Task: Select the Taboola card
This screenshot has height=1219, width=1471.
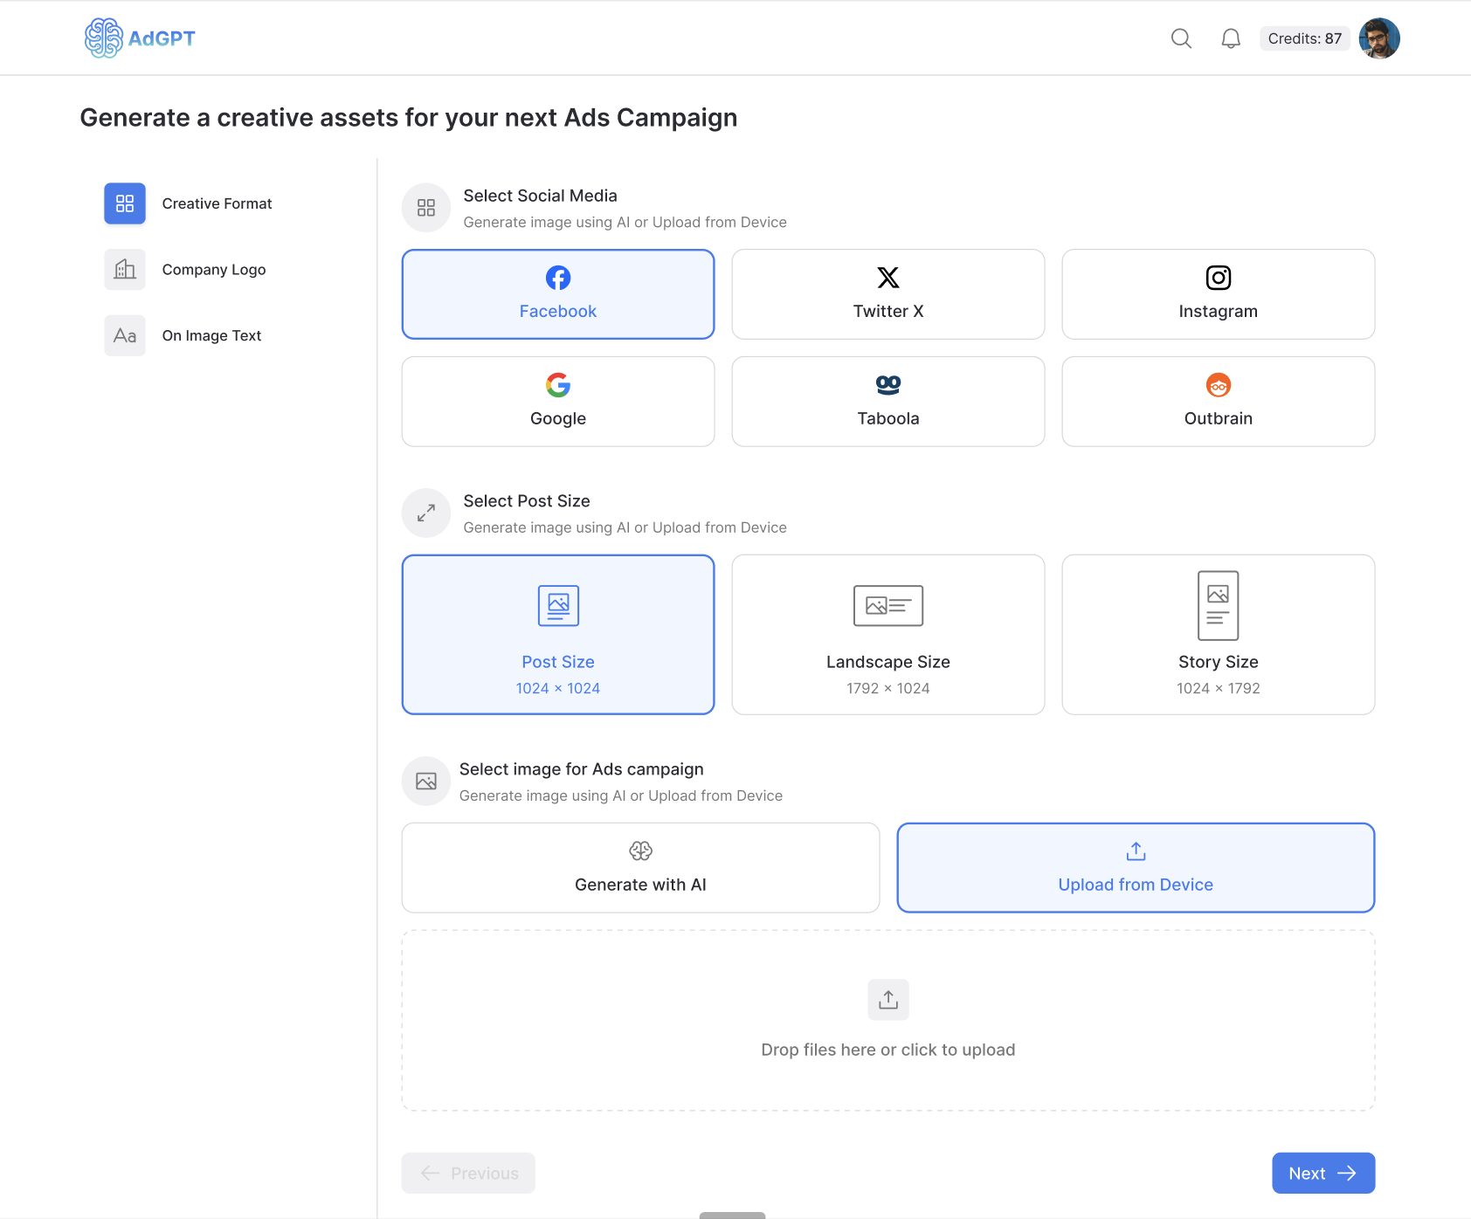Action: click(x=888, y=402)
